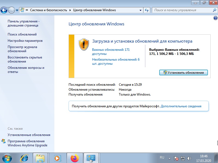Click the yellow warning shield icon
This screenshot has width=218, height=163.
click(84, 45)
